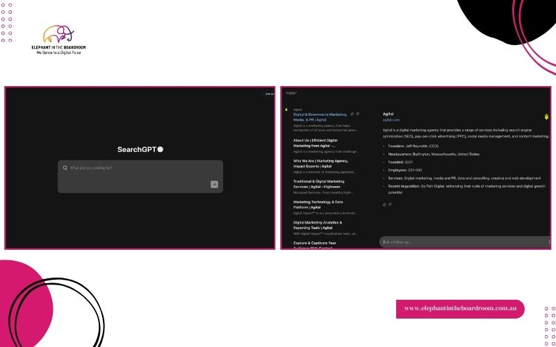Click the Agital heading in answer panel
556x347 pixels.
(389, 114)
